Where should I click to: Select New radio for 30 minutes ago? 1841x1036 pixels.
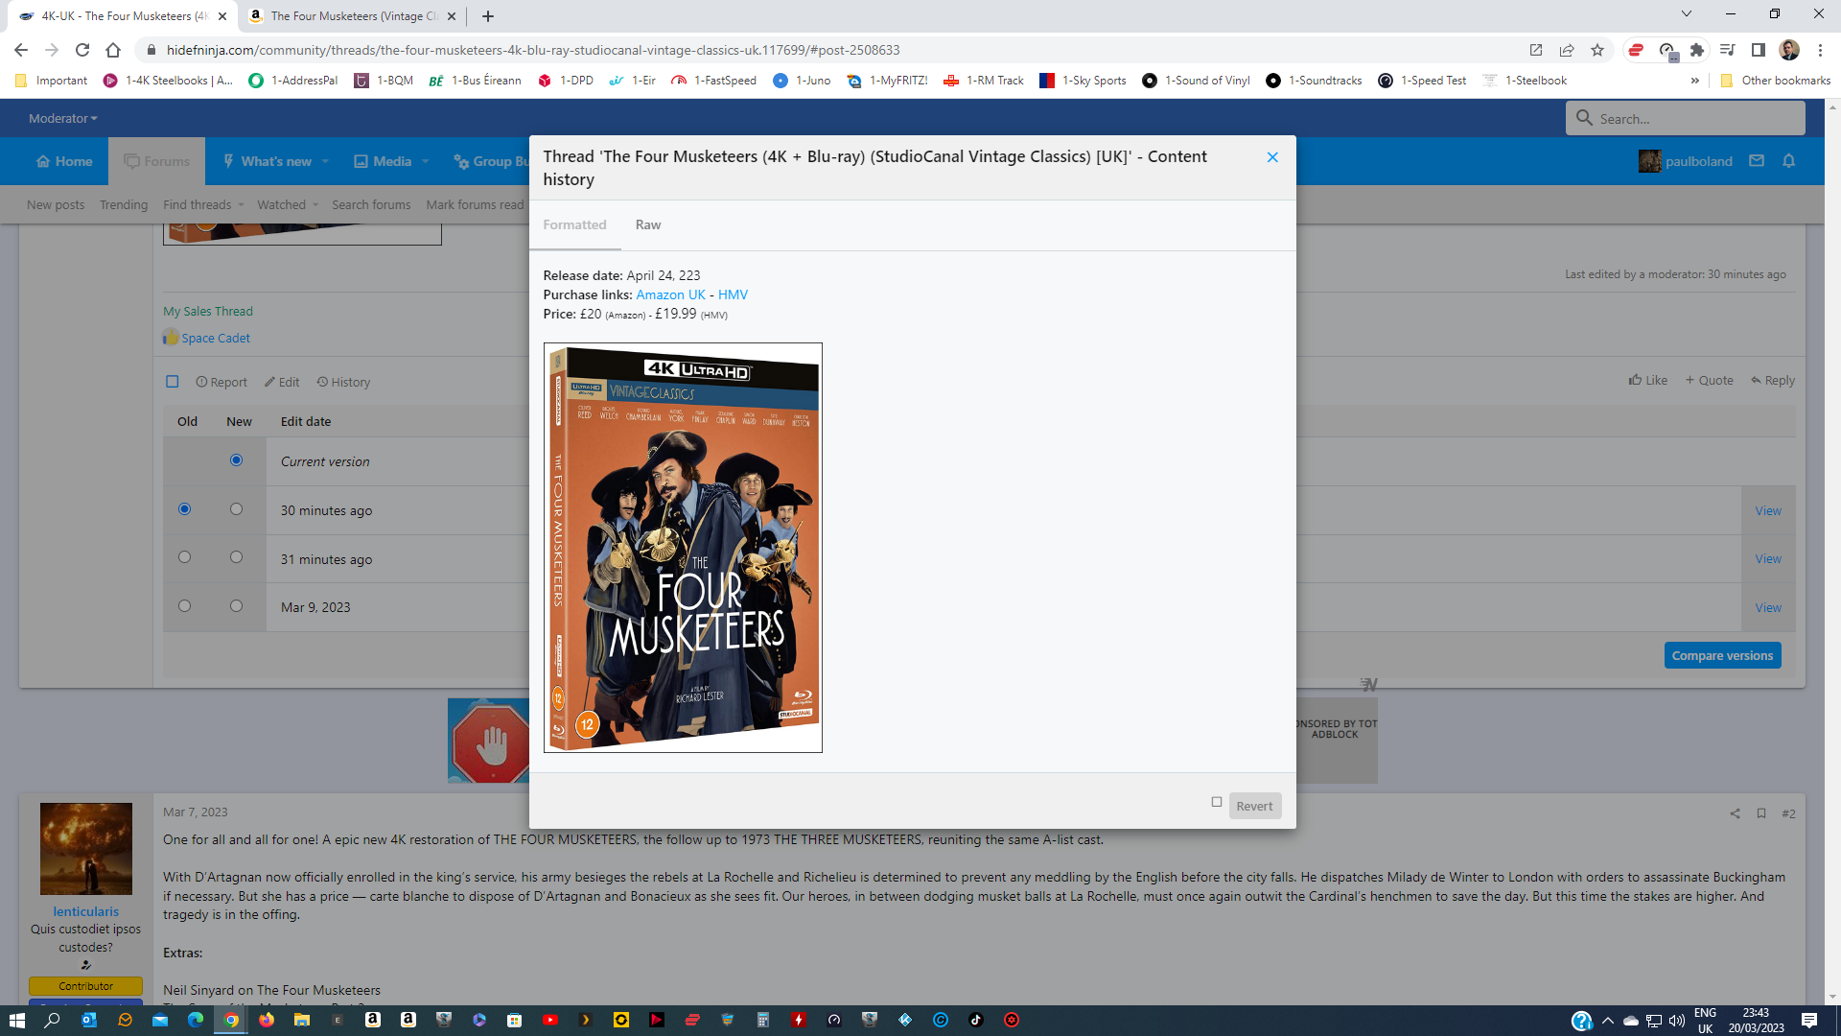(x=236, y=509)
